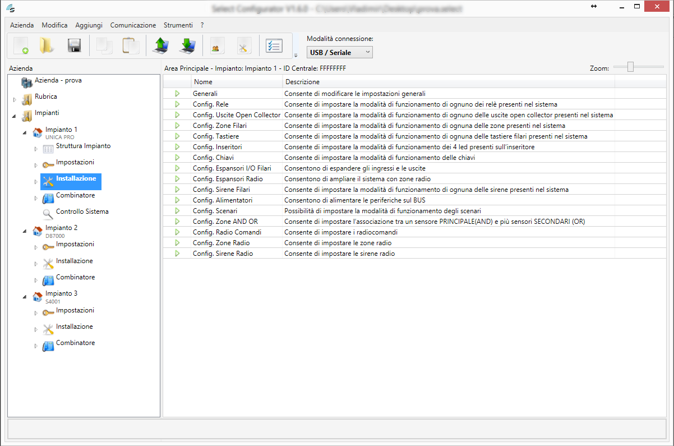
Task: Expand Struttura Impianto node
Action: click(36, 149)
